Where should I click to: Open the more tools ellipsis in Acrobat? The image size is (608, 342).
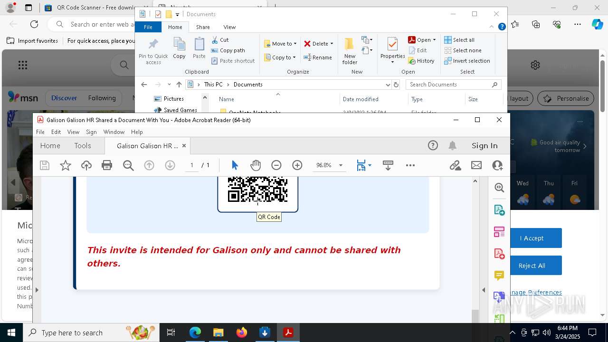pyautogui.click(x=410, y=165)
